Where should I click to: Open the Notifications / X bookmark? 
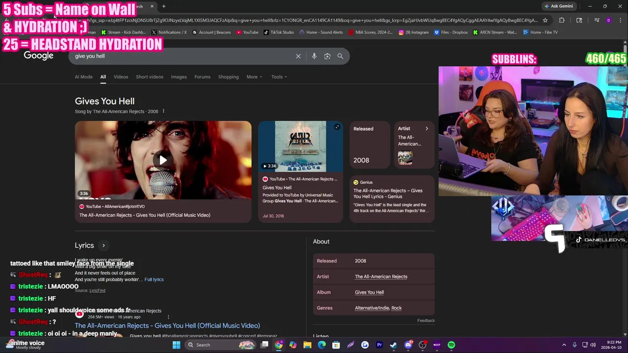click(x=169, y=32)
